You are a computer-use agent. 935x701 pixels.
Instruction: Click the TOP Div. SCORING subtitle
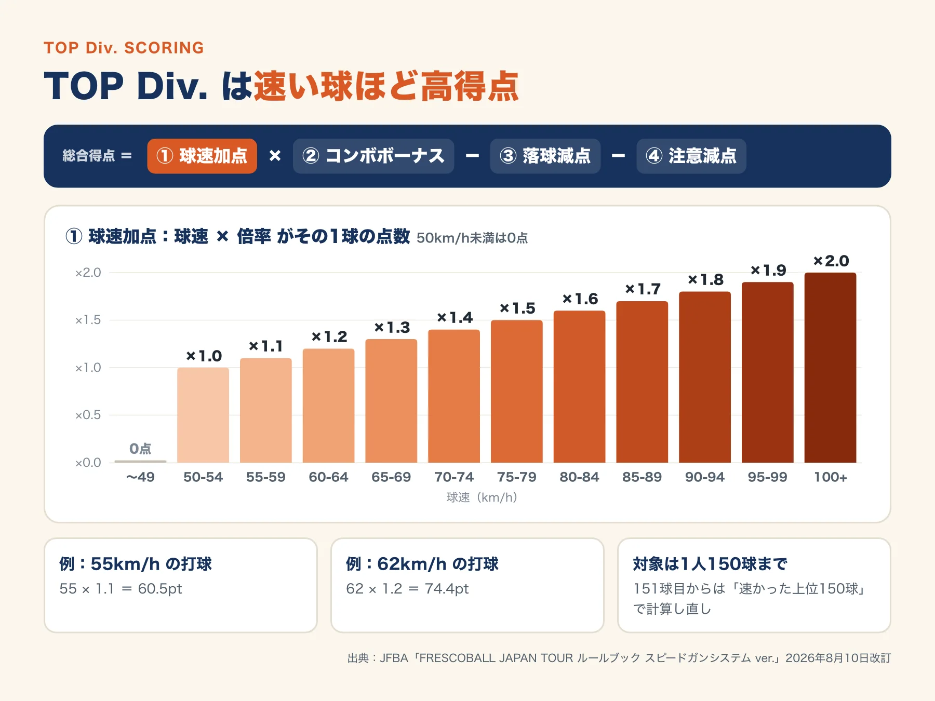(x=124, y=48)
